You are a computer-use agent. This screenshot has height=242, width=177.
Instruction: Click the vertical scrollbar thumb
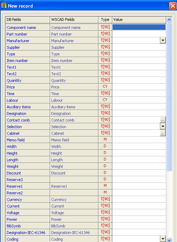169,97
